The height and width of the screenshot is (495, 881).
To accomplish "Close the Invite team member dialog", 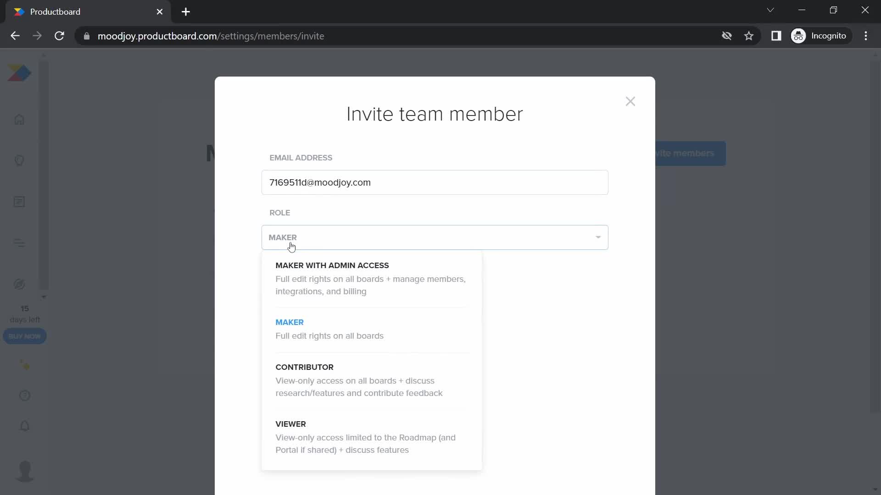I will point(630,101).
